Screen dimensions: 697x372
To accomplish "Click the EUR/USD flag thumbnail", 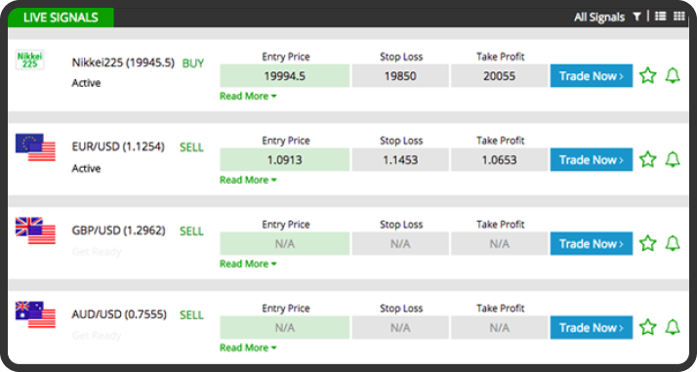I will [35, 147].
